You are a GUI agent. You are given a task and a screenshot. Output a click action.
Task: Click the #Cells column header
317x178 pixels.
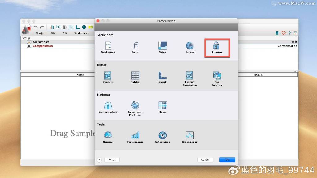point(258,75)
